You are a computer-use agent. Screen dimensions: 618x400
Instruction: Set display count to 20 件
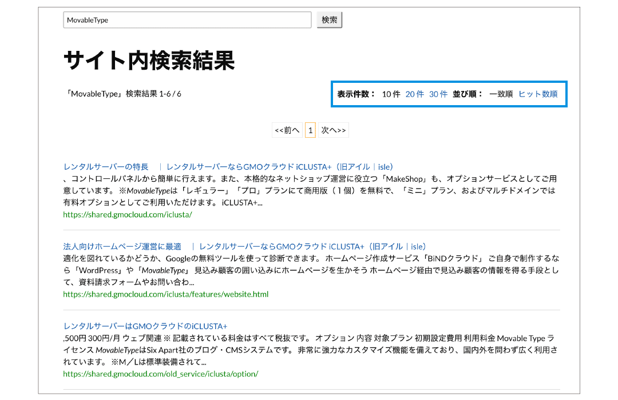tap(415, 94)
